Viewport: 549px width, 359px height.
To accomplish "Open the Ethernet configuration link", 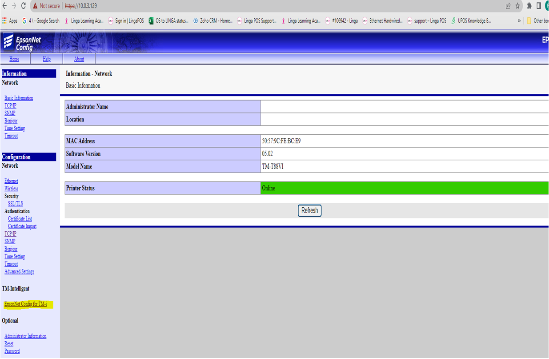I will 11,181.
